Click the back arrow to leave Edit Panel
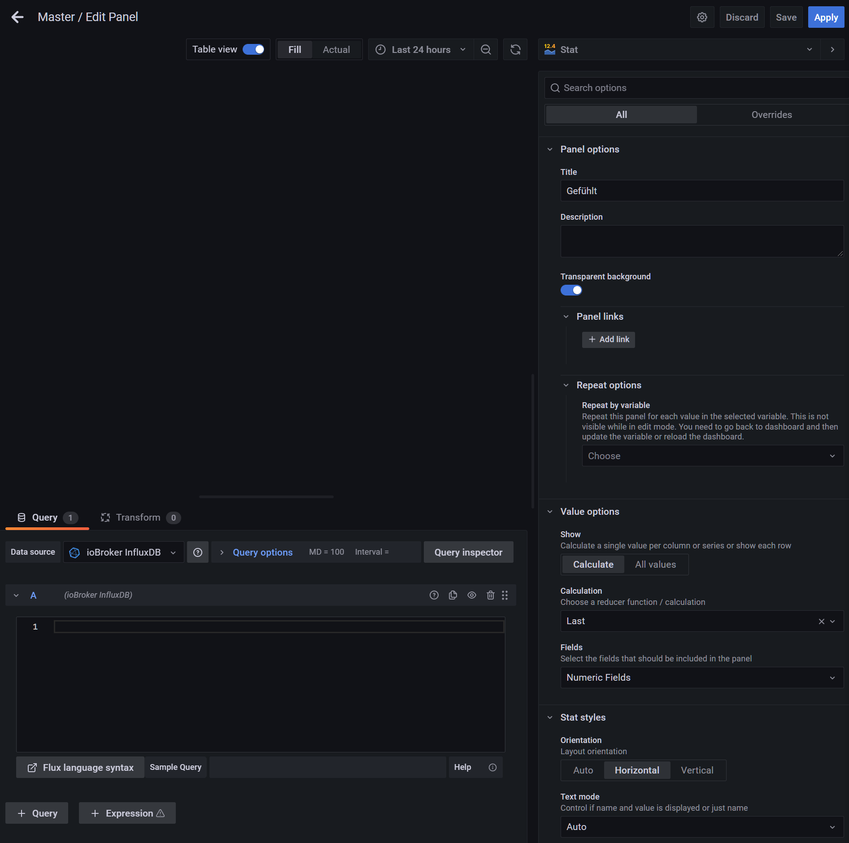This screenshot has height=843, width=849. pos(17,17)
